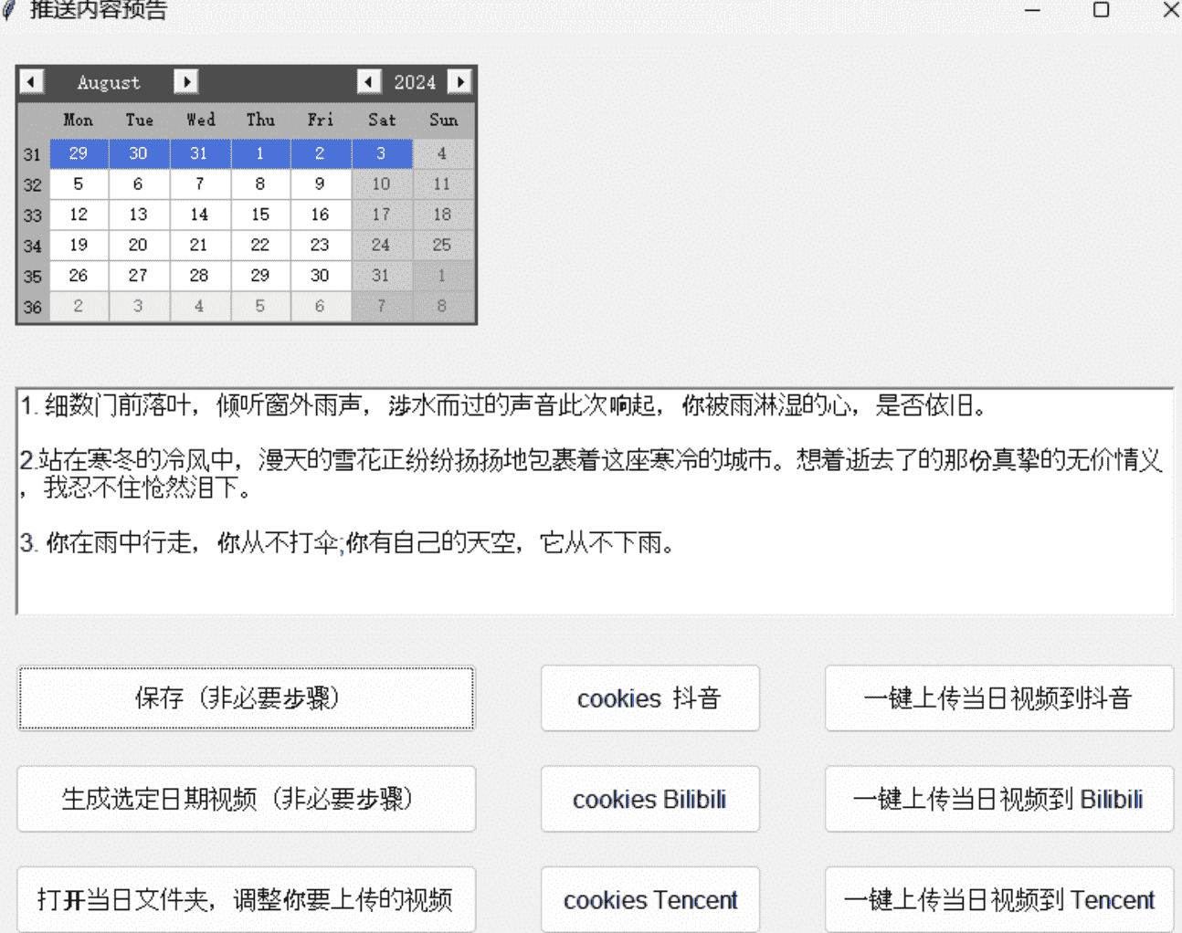The height and width of the screenshot is (933, 1182).
Task: Select August 14 in the calendar
Action: (199, 215)
